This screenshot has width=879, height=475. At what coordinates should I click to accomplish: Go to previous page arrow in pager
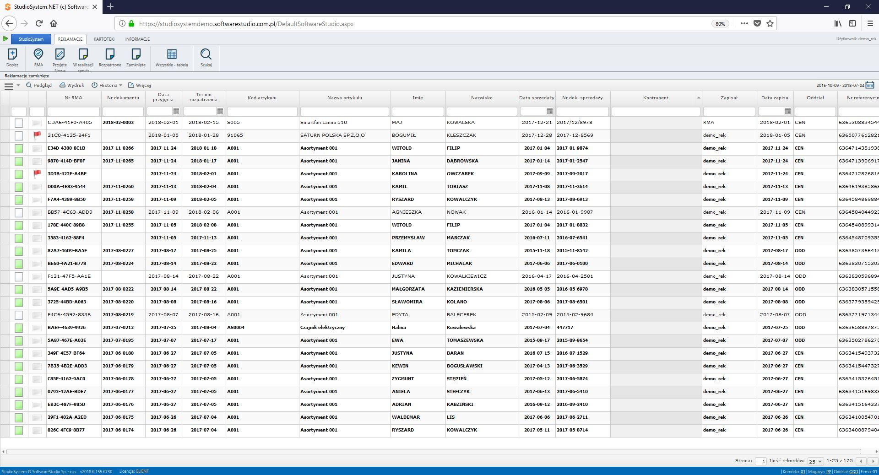coord(862,461)
